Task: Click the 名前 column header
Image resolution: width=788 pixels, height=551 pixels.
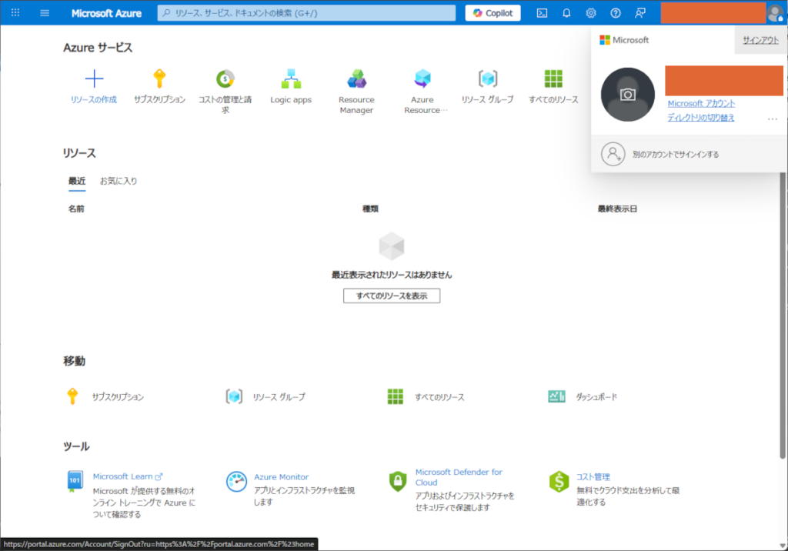Action: coord(76,209)
